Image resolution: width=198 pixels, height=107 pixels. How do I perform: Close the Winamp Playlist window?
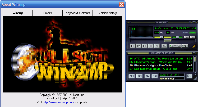coord(196,53)
